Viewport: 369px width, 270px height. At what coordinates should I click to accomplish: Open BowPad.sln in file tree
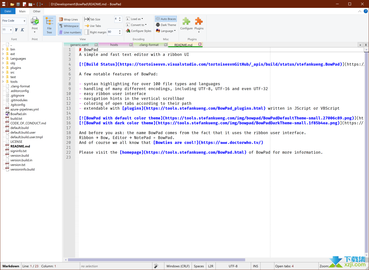coord(18,114)
